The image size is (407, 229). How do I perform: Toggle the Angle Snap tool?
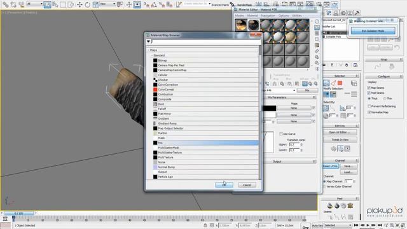tap(154, 4)
